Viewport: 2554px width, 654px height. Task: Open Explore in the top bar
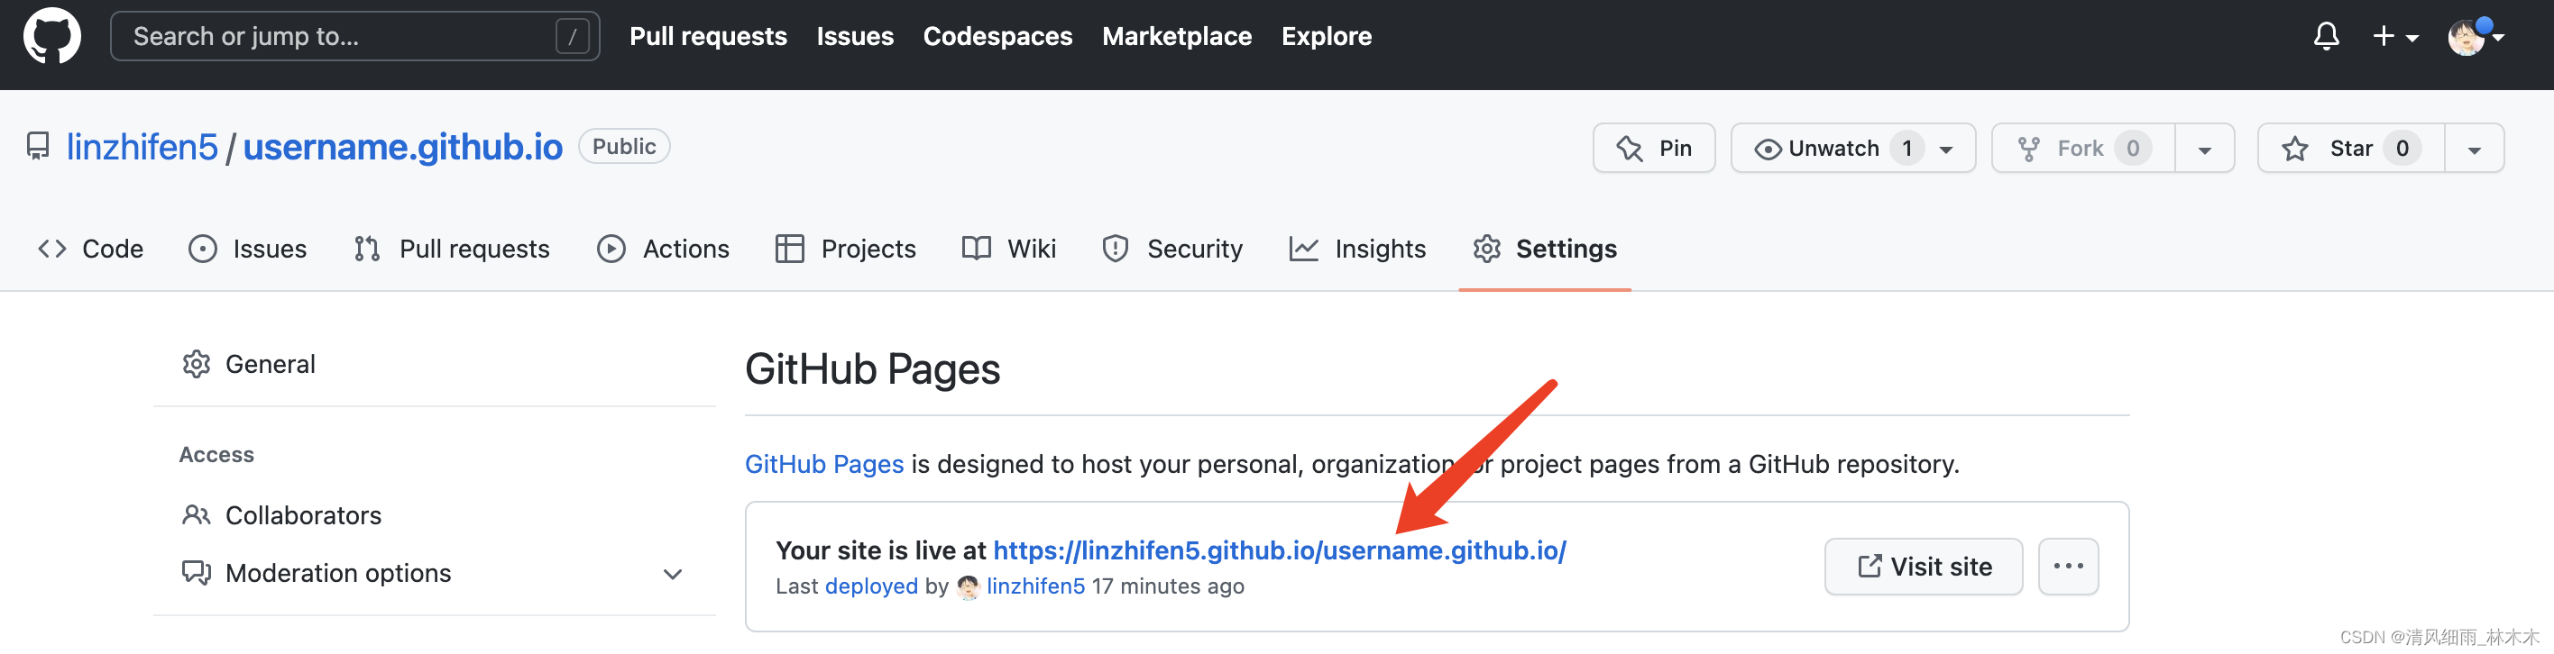pyautogui.click(x=1327, y=37)
